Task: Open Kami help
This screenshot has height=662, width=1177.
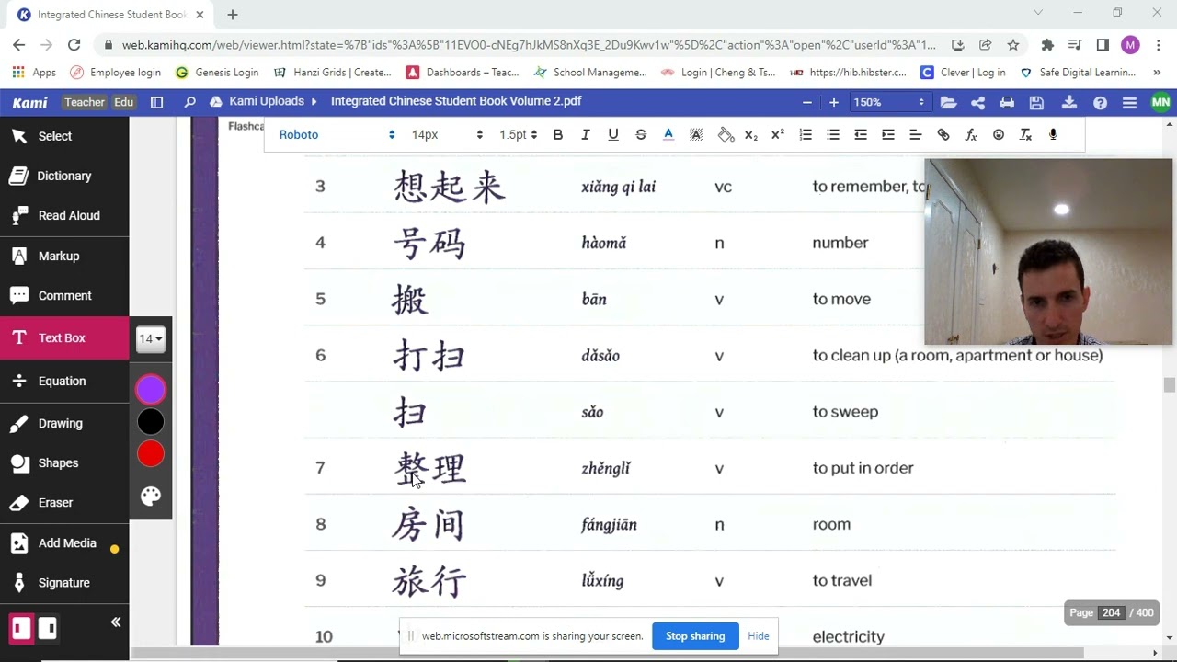Action: [1100, 103]
